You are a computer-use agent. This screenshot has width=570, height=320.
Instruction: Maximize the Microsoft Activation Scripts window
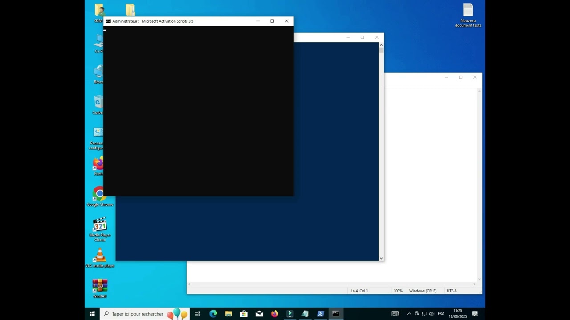coord(272,21)
